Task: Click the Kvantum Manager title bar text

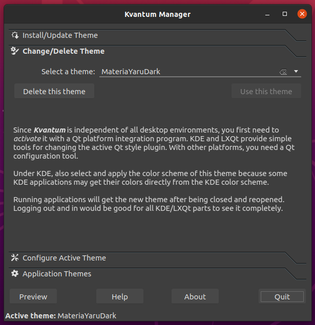Action: point(157,14)
